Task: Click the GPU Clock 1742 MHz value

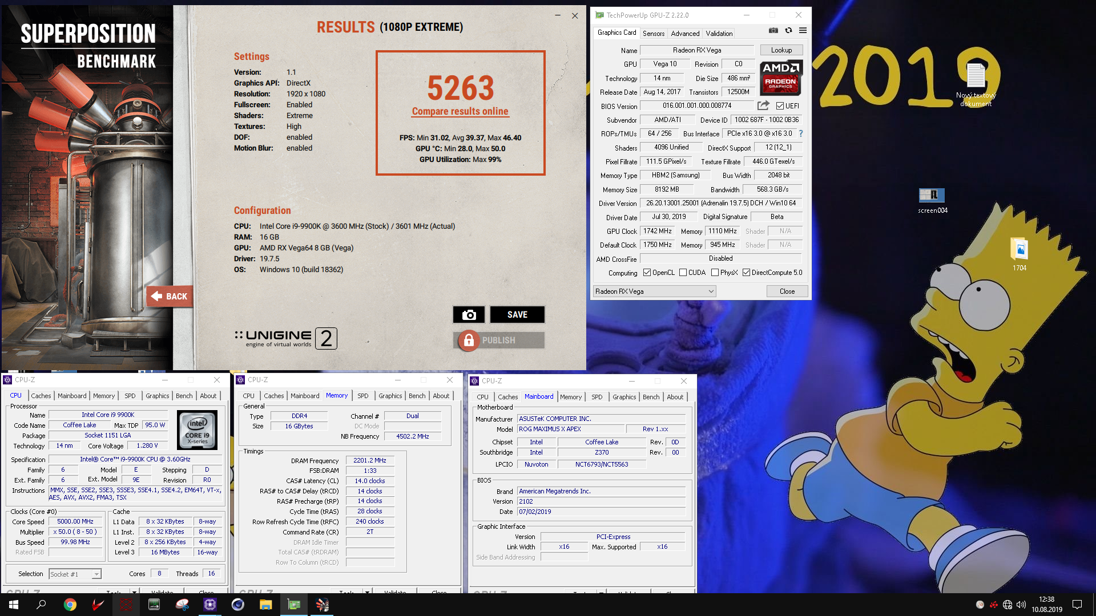Action: point(658,232)
